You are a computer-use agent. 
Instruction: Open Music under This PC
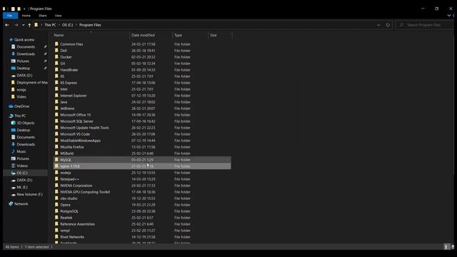pyautogui.click(x=21, y=151)
